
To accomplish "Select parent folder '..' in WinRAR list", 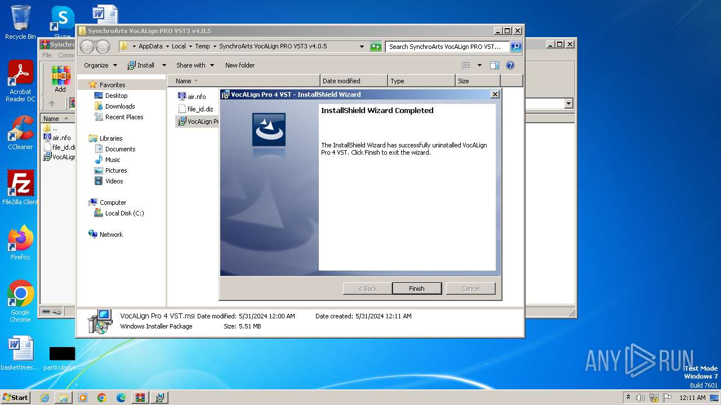I will coord(51,128).
